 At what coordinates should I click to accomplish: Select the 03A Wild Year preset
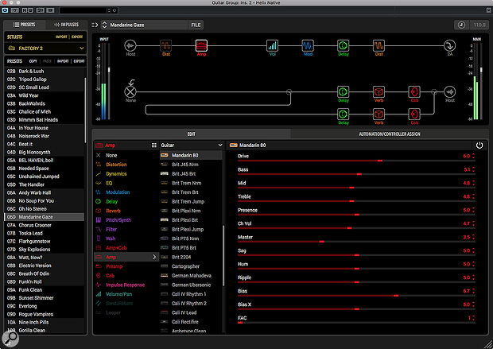click(x=45, y=95)
